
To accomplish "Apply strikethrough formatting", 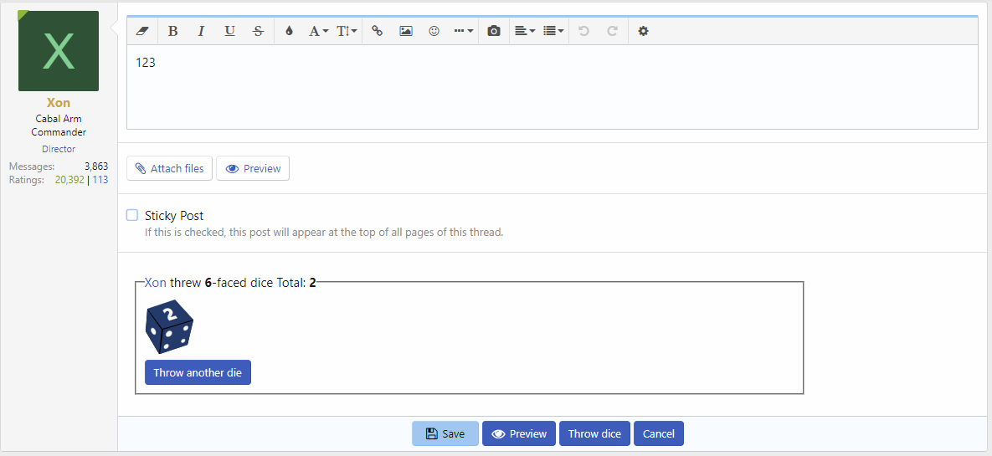I will (x=258, y=31).
